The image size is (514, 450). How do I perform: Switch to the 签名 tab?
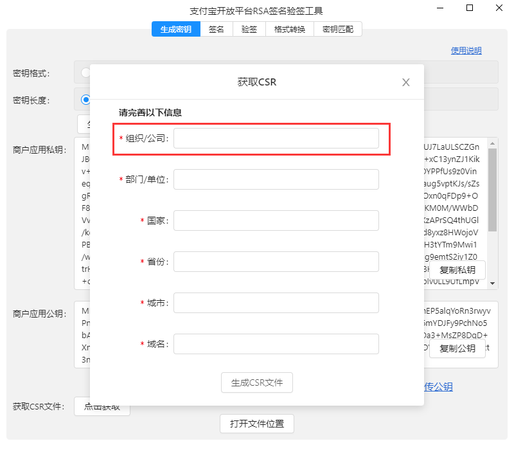(x=217, y=29)
